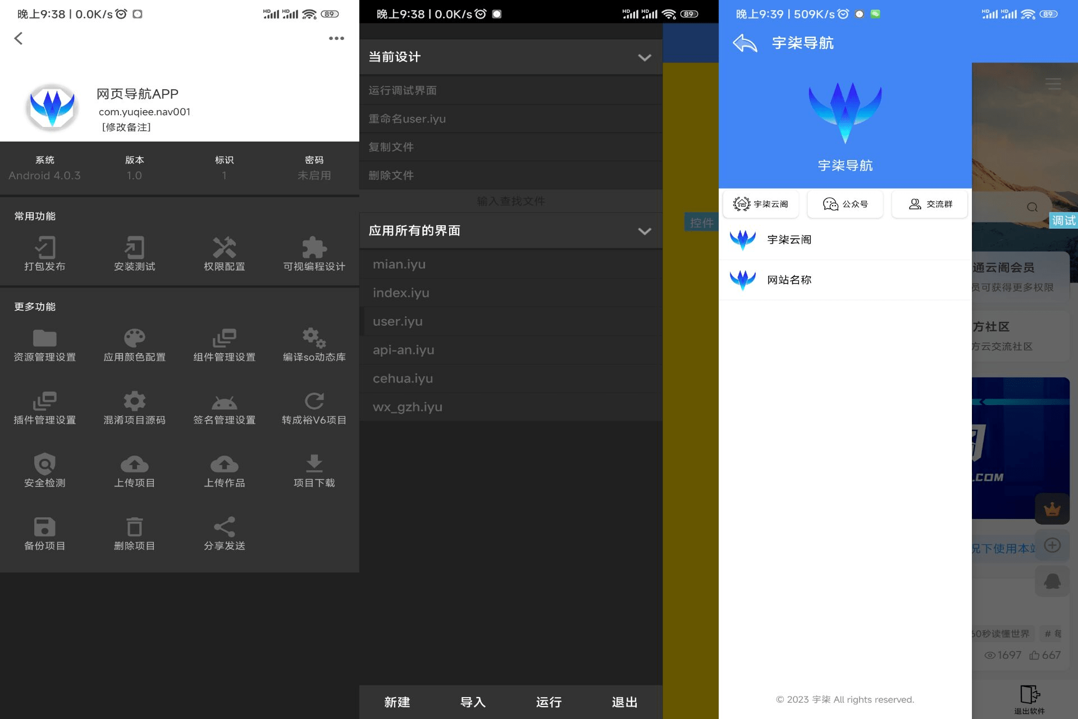Select 混淆项目源码 obfuscation icon
The height and width of the screenshot is (719, 1078).
(134, 399)
